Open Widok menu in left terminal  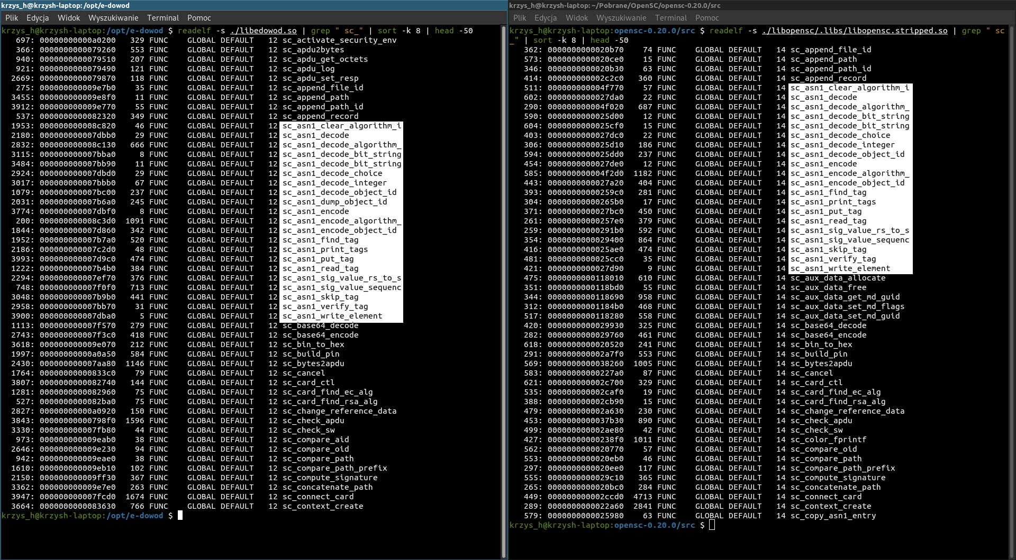pyautogui.click(x=69, y=18)
